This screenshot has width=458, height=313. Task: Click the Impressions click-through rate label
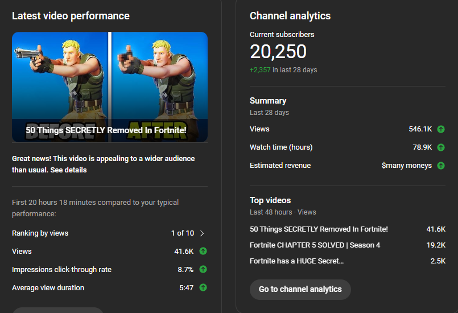[x=61, y=269]
